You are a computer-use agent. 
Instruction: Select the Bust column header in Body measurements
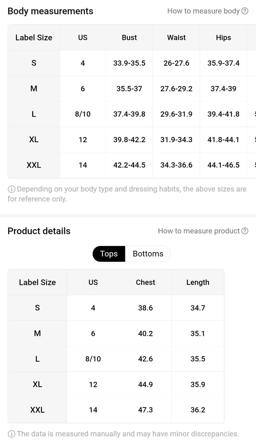(x=129, y=37)
